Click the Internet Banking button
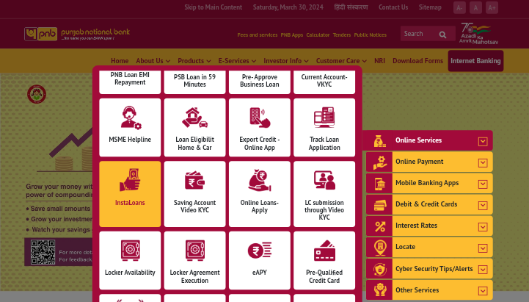529x302 pixels. coord(475,61)
